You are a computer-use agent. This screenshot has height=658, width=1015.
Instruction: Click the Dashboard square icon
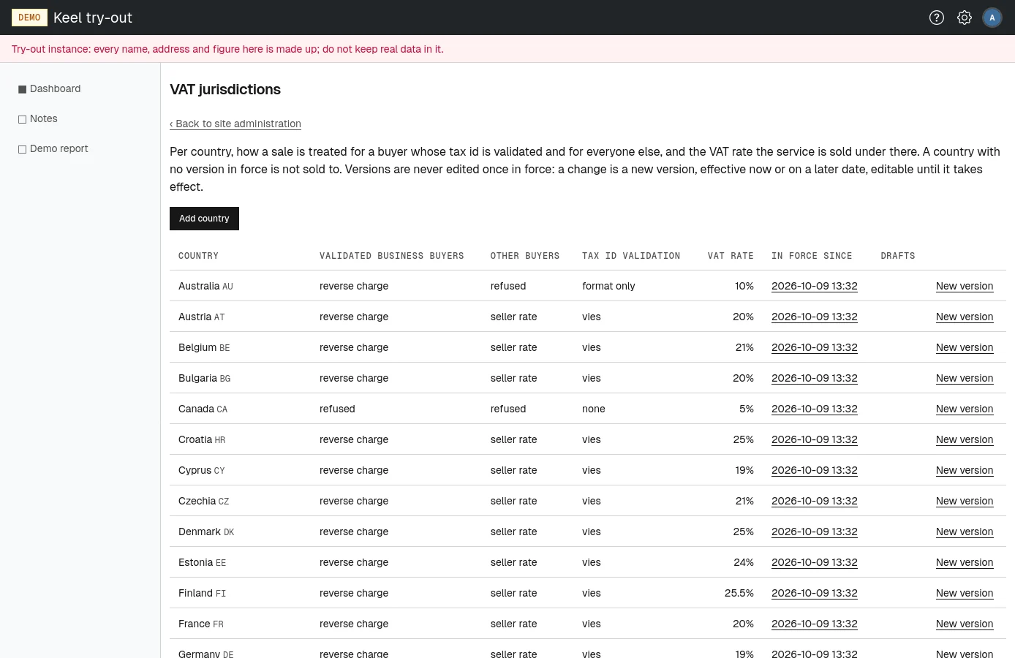(x=22, y=89)
